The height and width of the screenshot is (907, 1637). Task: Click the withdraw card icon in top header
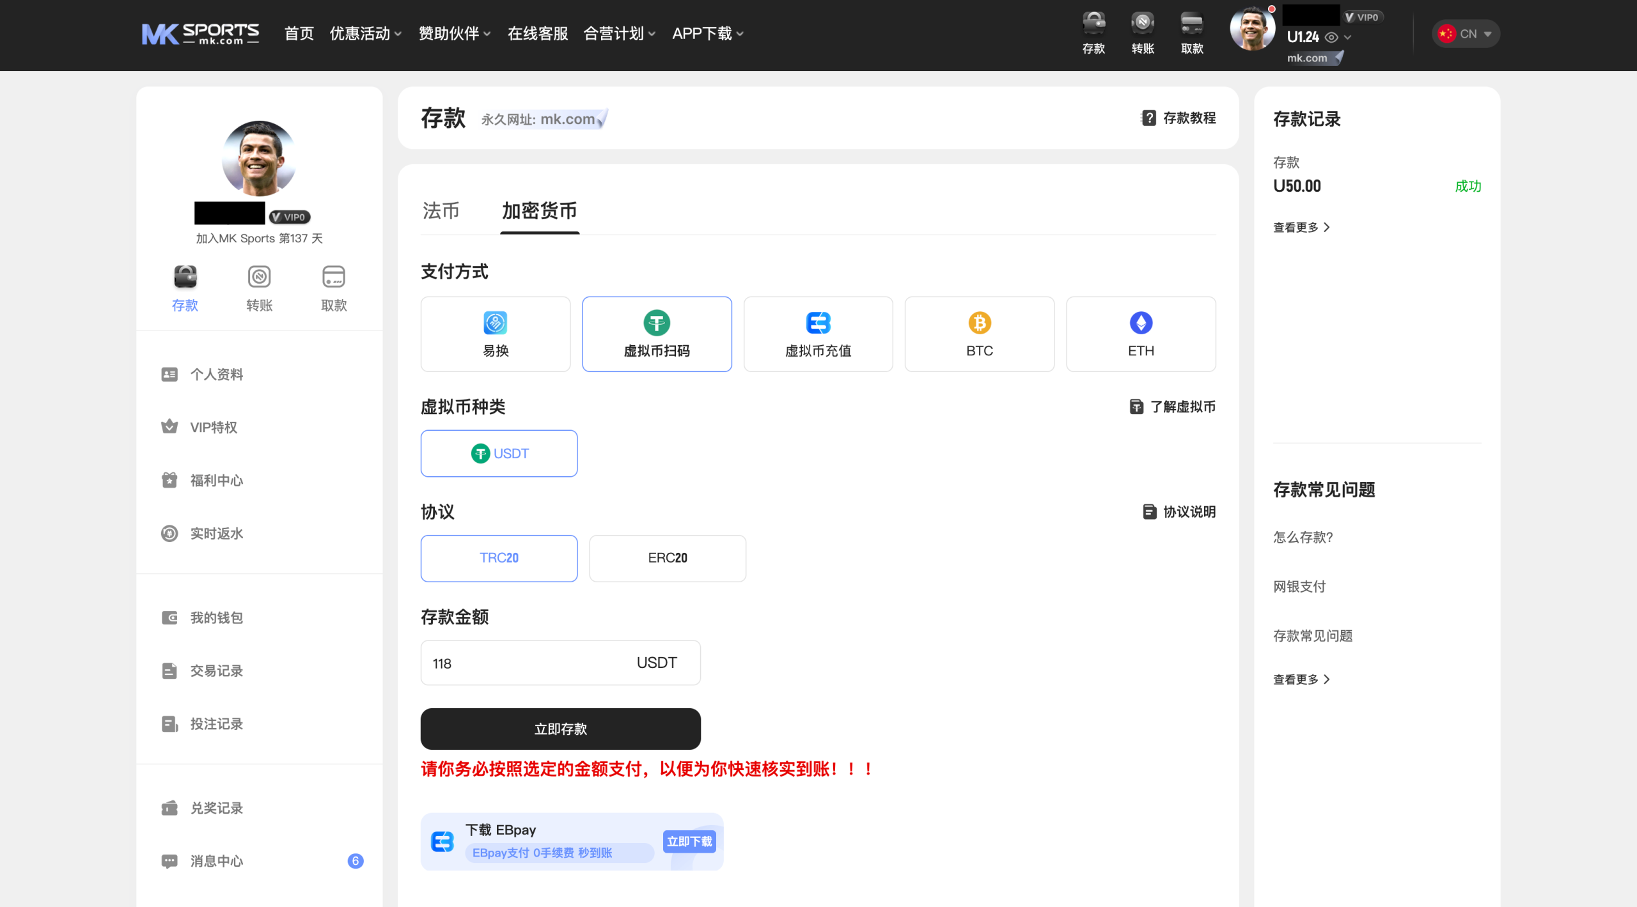[1192, 23]
